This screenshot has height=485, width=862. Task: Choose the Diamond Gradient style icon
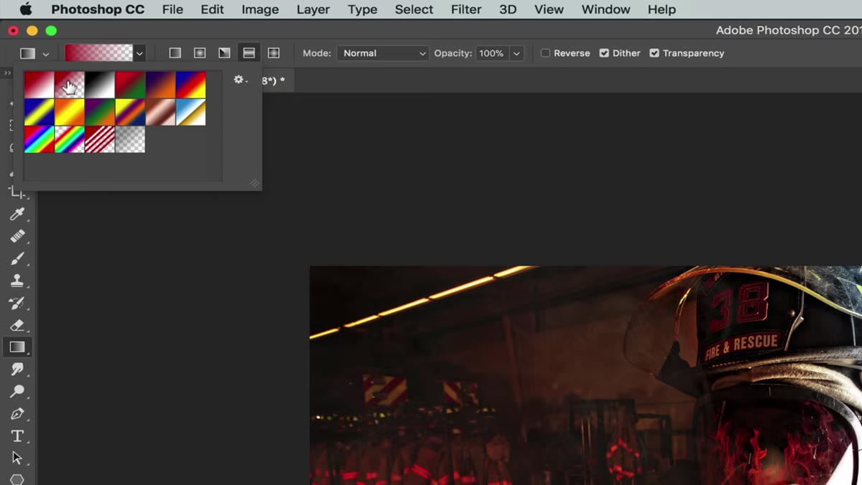(273, 53)
